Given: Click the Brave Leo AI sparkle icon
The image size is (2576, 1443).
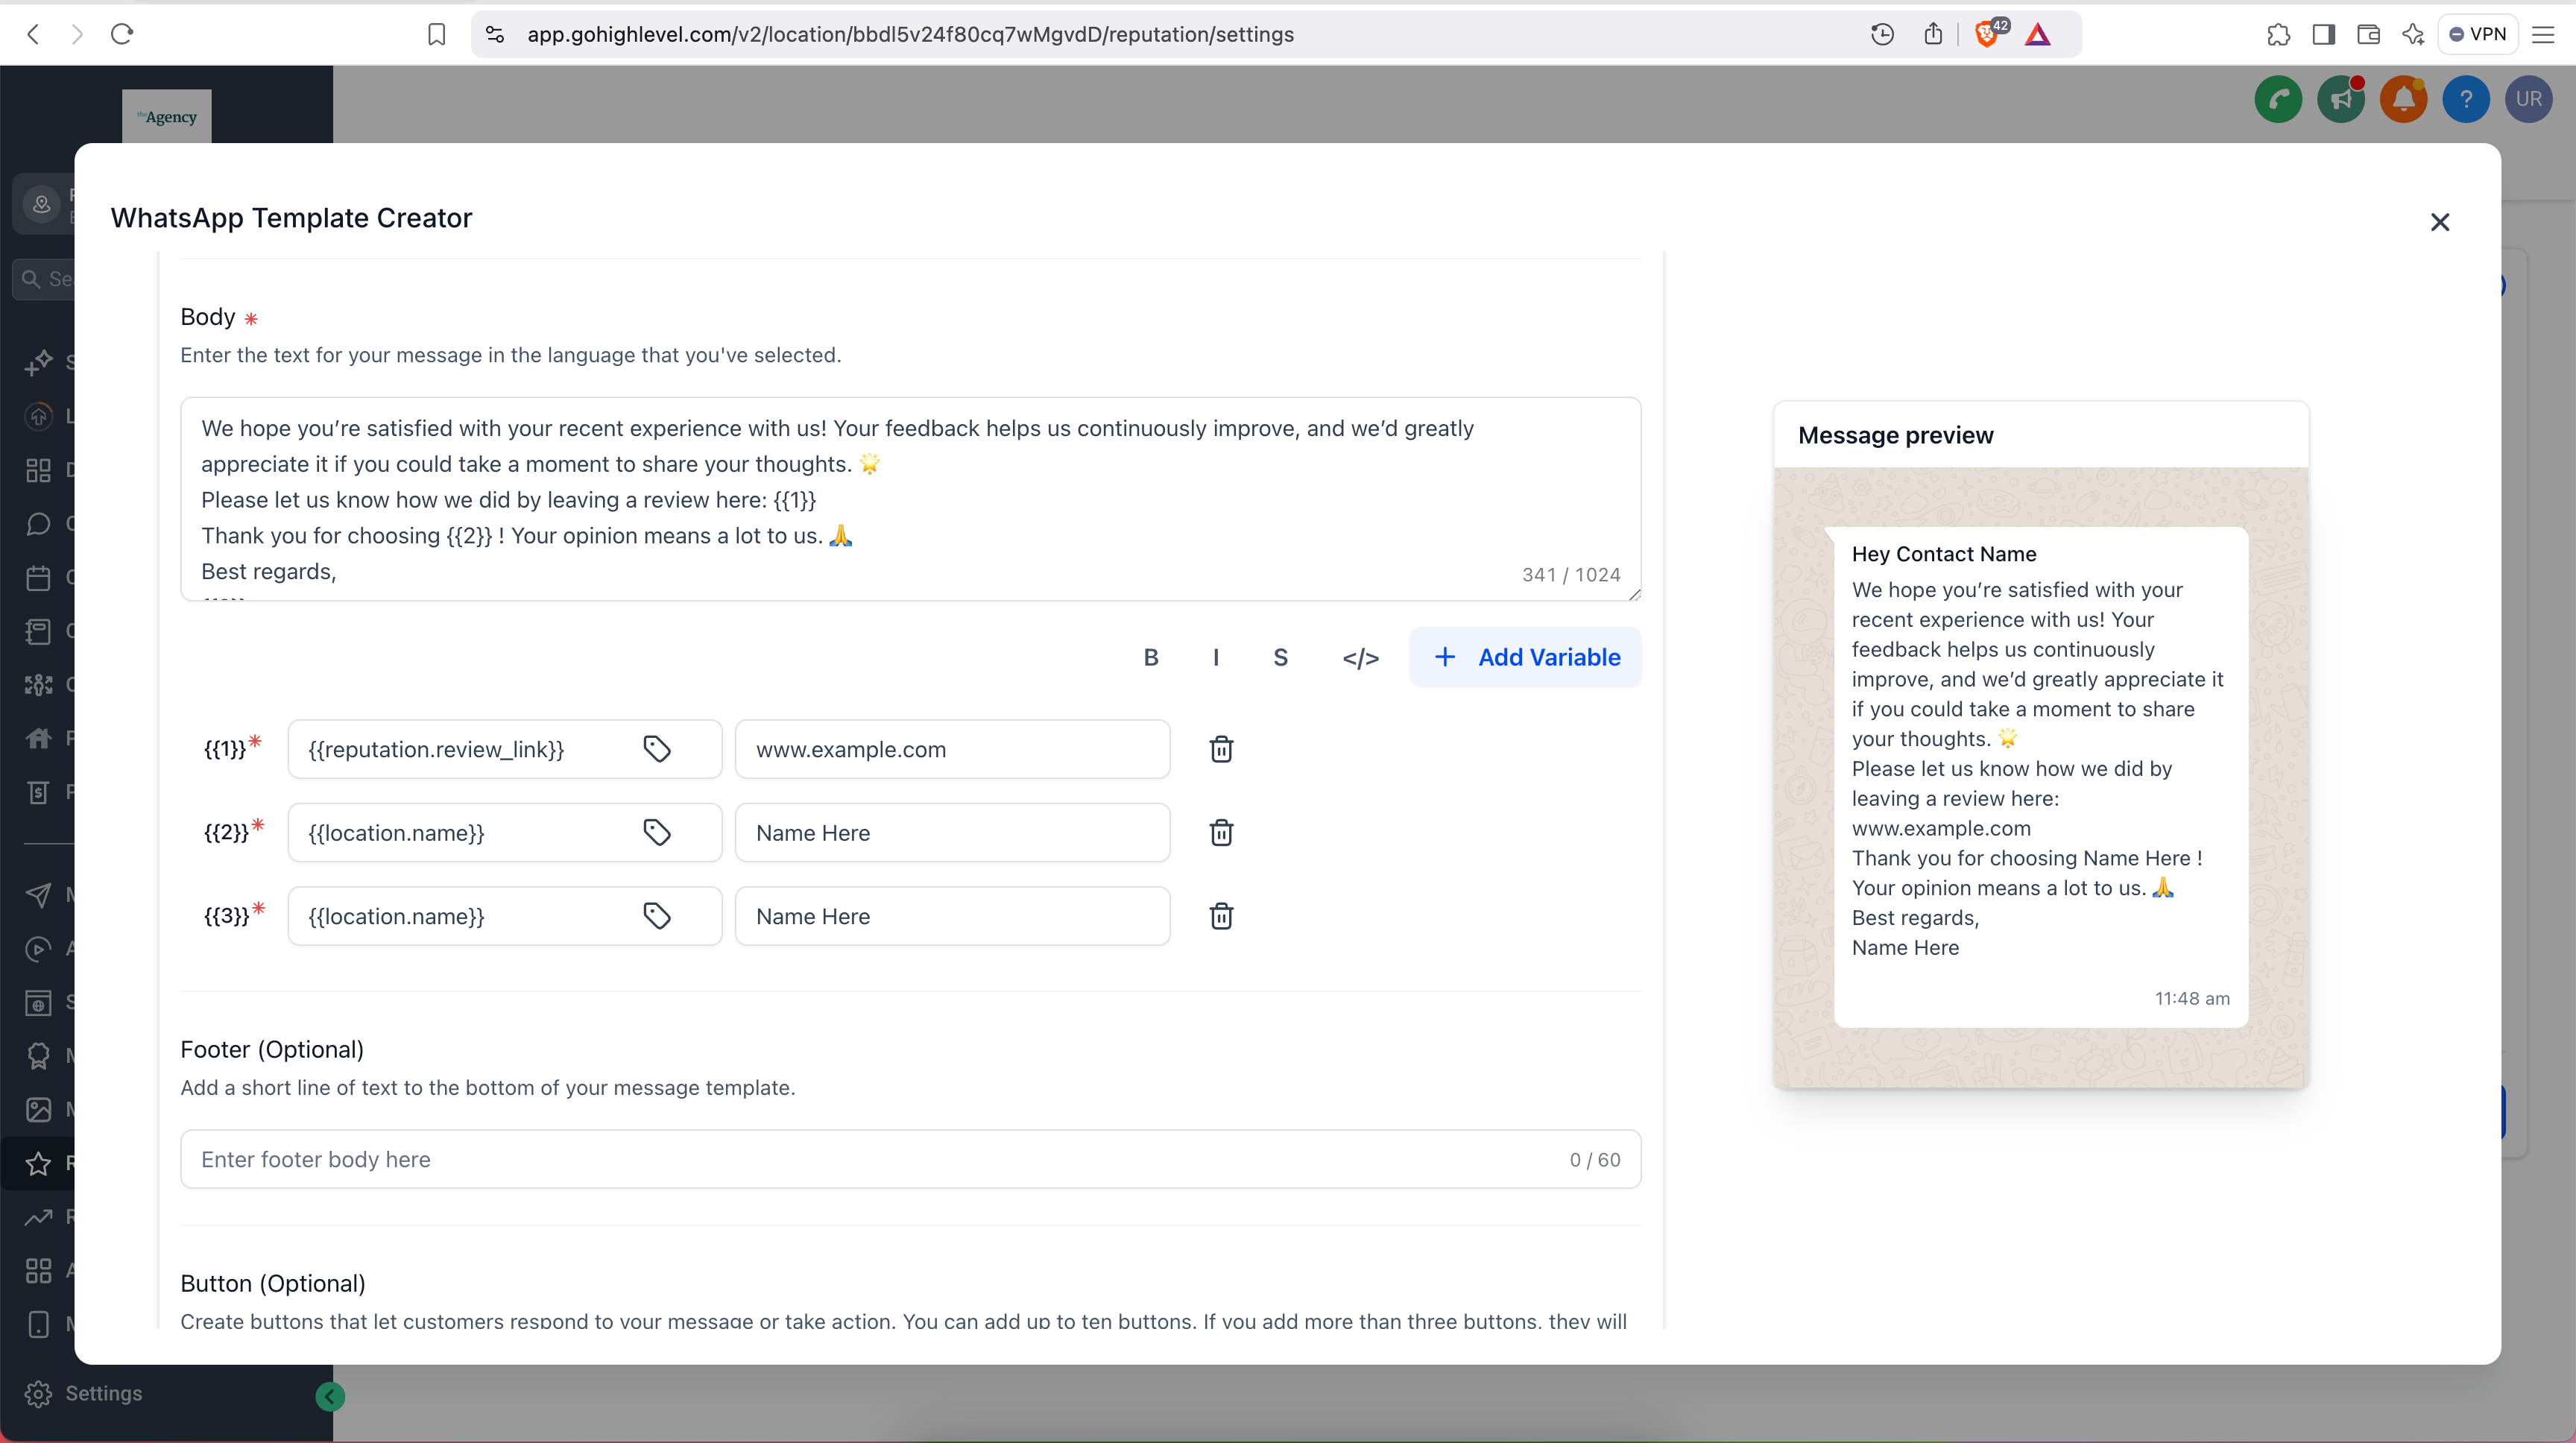Looking at the screenshot, I should 2413,34.
